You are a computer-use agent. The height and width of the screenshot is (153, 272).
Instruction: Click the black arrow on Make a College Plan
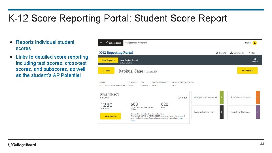tap(222, 112)
